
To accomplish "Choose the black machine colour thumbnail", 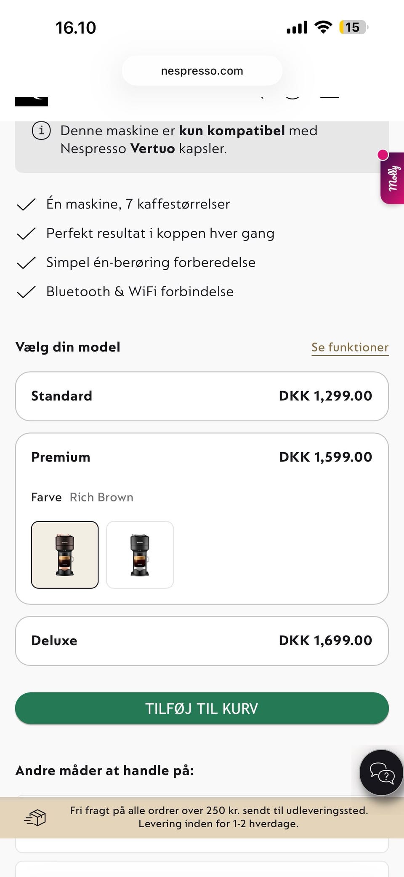I will pyautogui.click(x=140, y=555).
